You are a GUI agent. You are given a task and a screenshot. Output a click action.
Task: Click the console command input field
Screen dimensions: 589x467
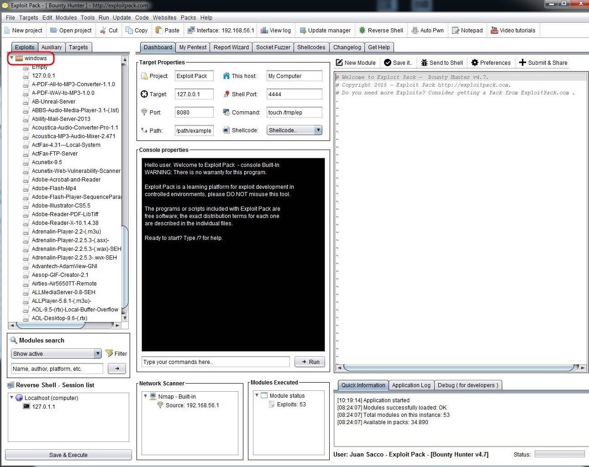tap(216, 362)
